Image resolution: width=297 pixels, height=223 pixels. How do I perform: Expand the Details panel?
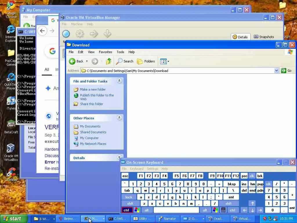pyautogui.click(x=119, y=157)
